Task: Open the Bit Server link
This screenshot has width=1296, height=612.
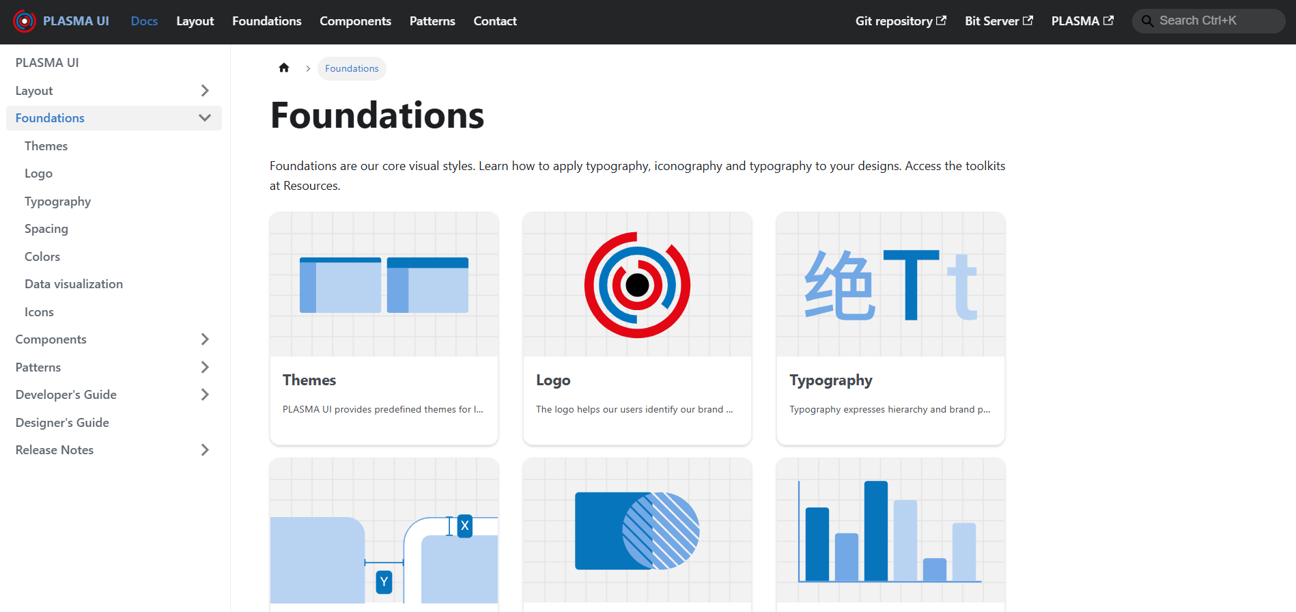Action: (x=999, y=21)
